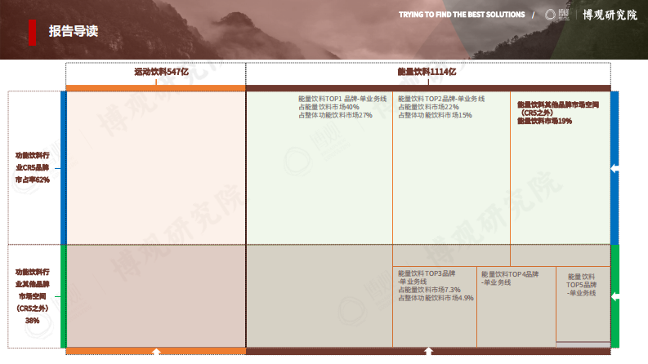Click the 其他品牌市场空间 38% row label

tap(33, 295)
